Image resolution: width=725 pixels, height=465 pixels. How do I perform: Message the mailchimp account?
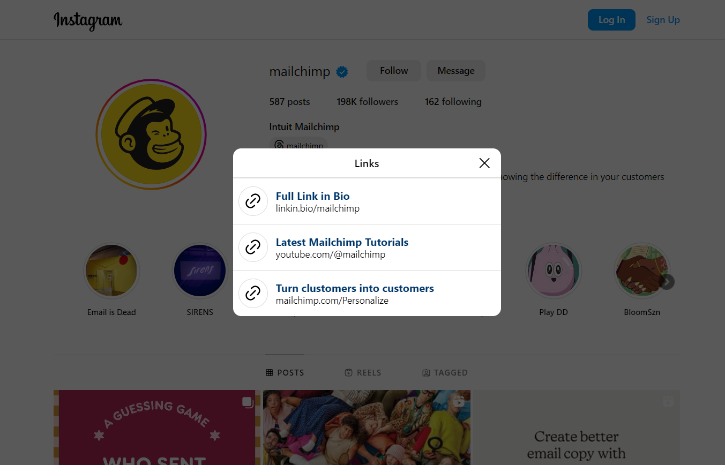(x=455, y=71)
